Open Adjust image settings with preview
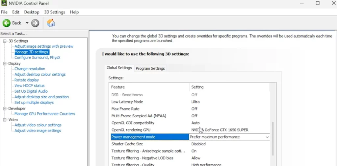This screenshot has height=166, width=337. click(44, 46)
